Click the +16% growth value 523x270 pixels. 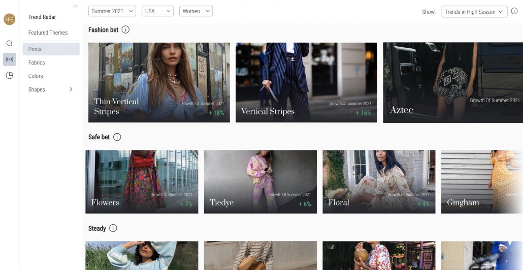[364, 113]
